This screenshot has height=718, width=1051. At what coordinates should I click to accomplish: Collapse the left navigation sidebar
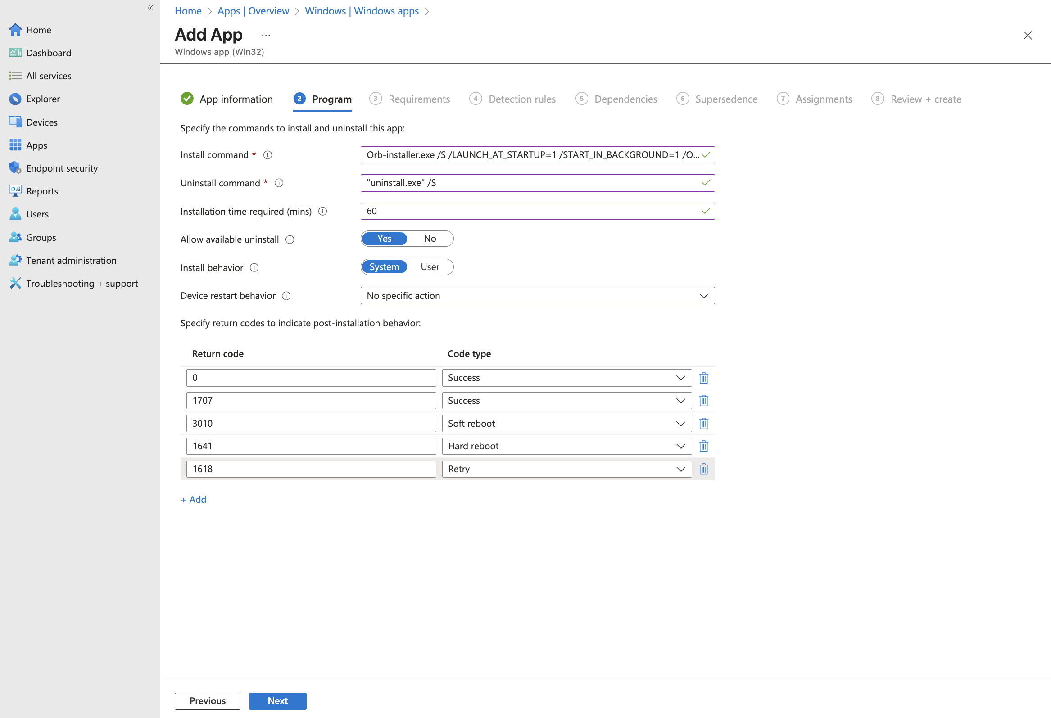tap(150, 8)
